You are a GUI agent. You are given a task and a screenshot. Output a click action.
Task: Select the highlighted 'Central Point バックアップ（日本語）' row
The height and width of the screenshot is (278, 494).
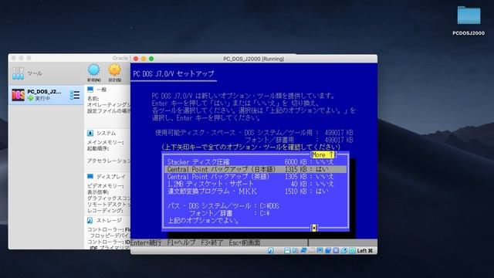255,169
